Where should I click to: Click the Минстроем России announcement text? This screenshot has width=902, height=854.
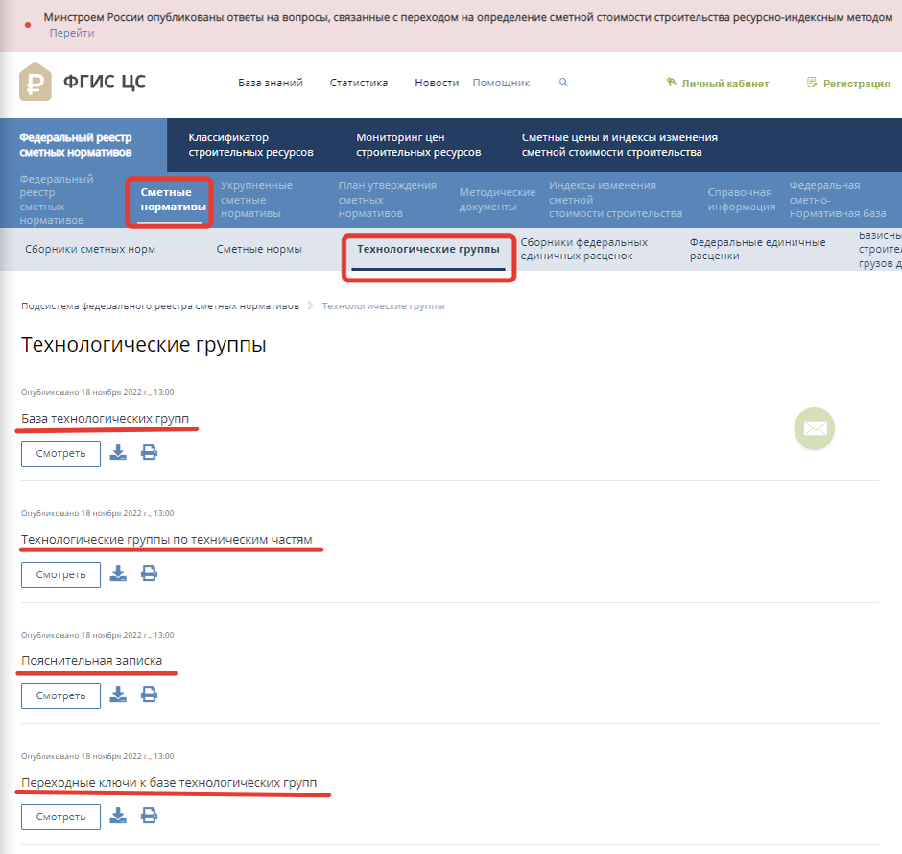coord(467,17)
